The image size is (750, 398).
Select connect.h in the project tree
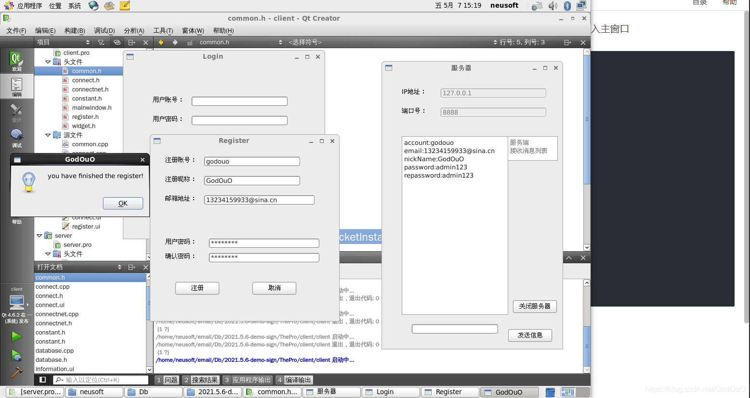85,80
